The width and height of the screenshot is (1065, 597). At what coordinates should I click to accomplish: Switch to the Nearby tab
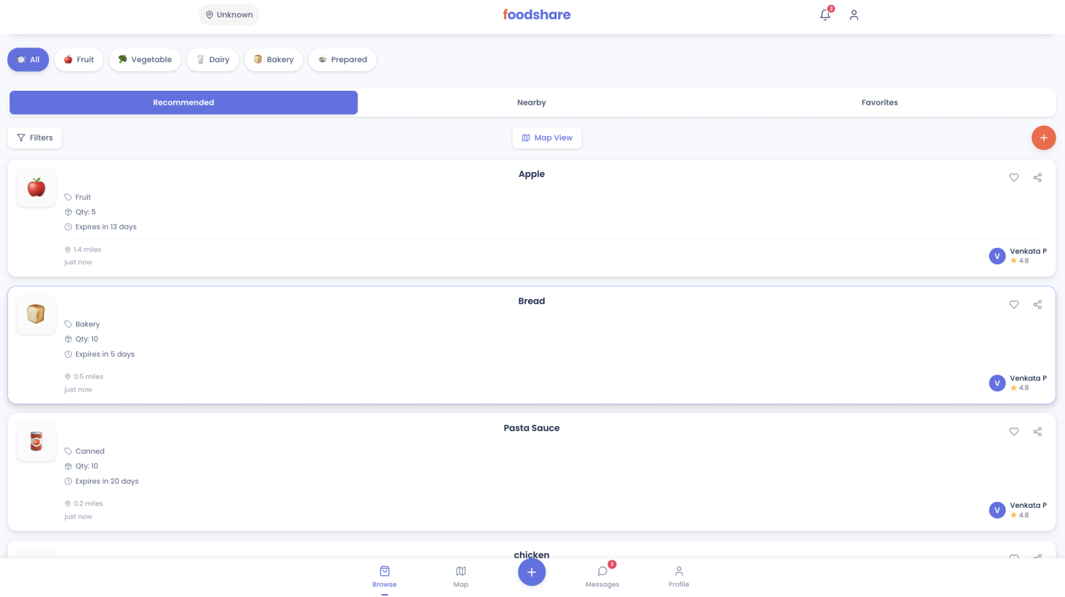[531, 102]
